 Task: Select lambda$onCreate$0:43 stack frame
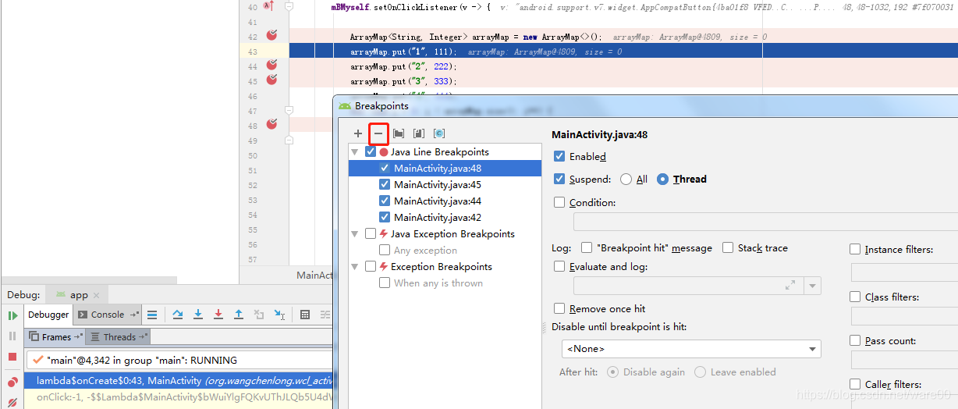pos(180,381)
